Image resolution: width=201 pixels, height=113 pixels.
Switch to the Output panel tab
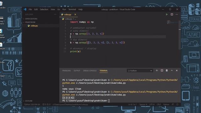[x=77, y=71]
